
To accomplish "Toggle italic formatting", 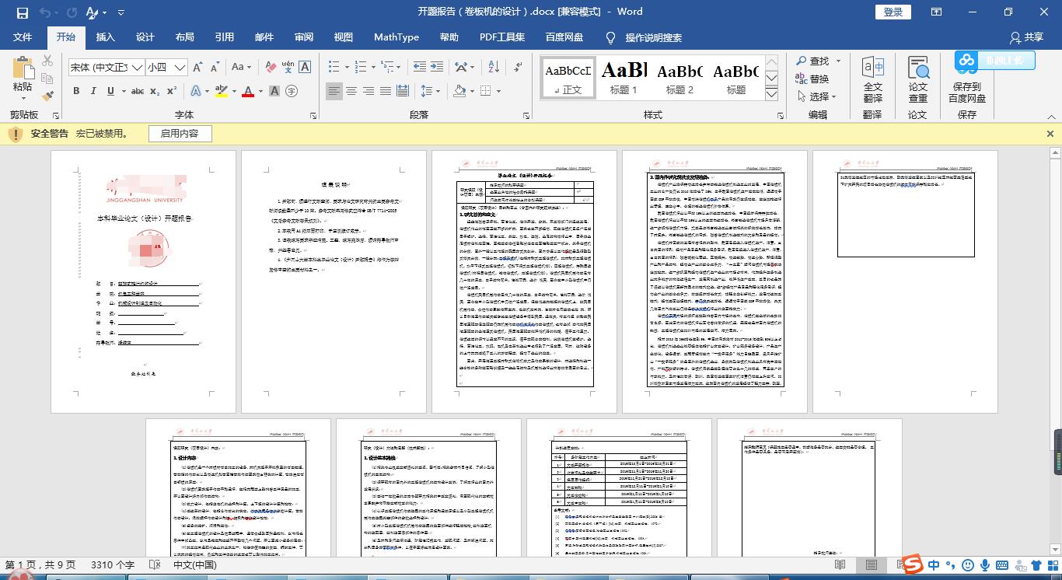I will 93,91.
